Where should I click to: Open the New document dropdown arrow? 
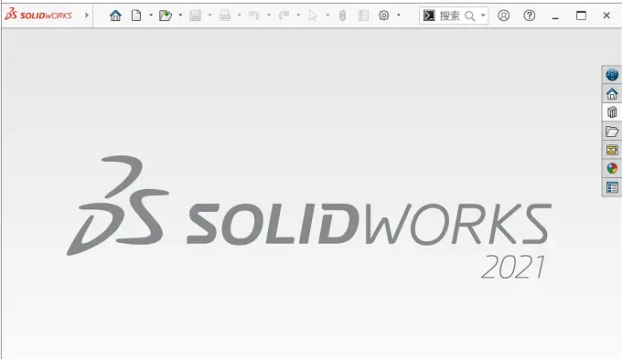[151, 16]
